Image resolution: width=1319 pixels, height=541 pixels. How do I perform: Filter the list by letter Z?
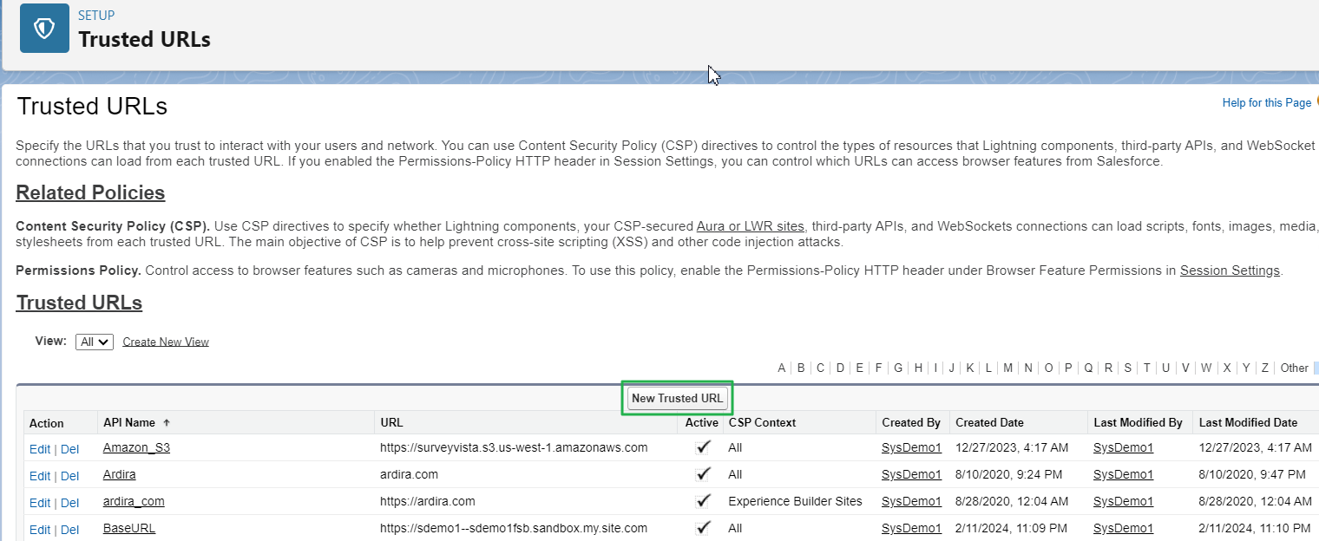1265,368
